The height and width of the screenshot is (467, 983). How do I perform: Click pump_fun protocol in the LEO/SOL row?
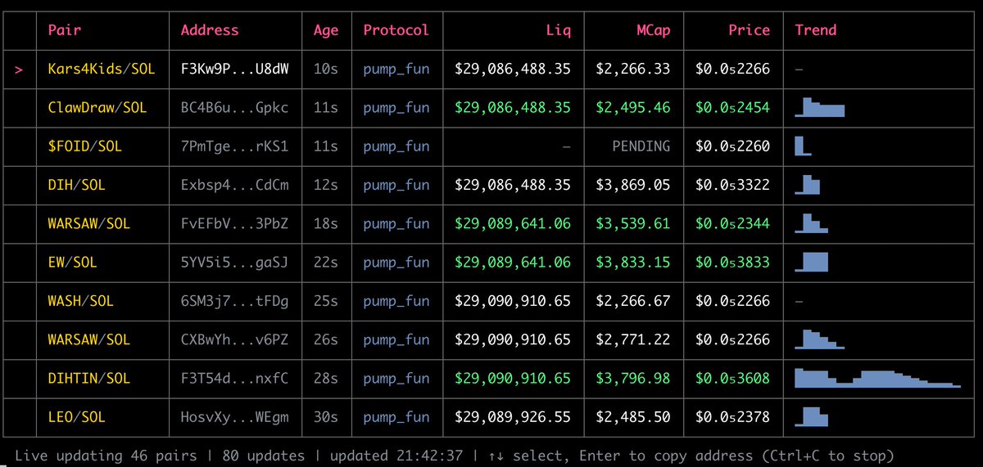[x=396, y=417]
